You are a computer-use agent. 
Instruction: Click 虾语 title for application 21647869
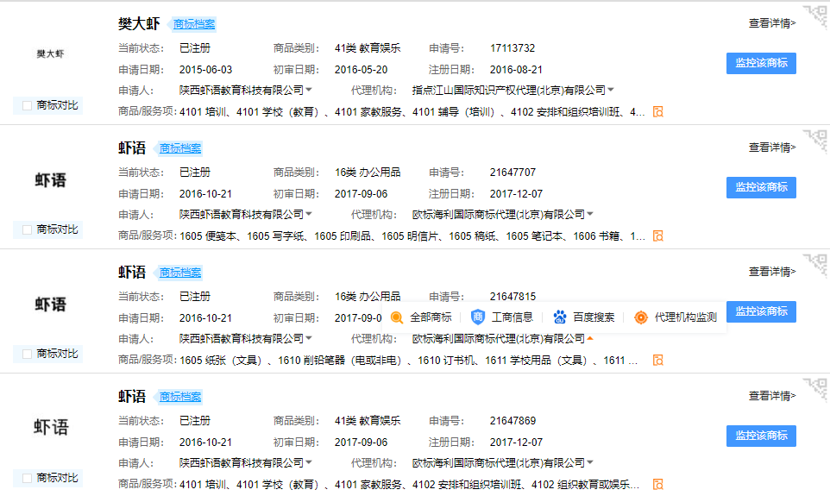pyautogui.click(x=132, y=397)
